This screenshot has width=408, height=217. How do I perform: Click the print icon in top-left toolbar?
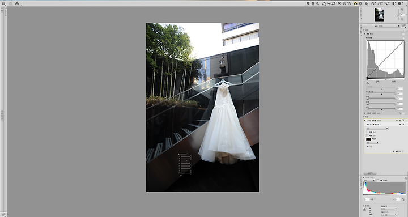pos(17,3)
